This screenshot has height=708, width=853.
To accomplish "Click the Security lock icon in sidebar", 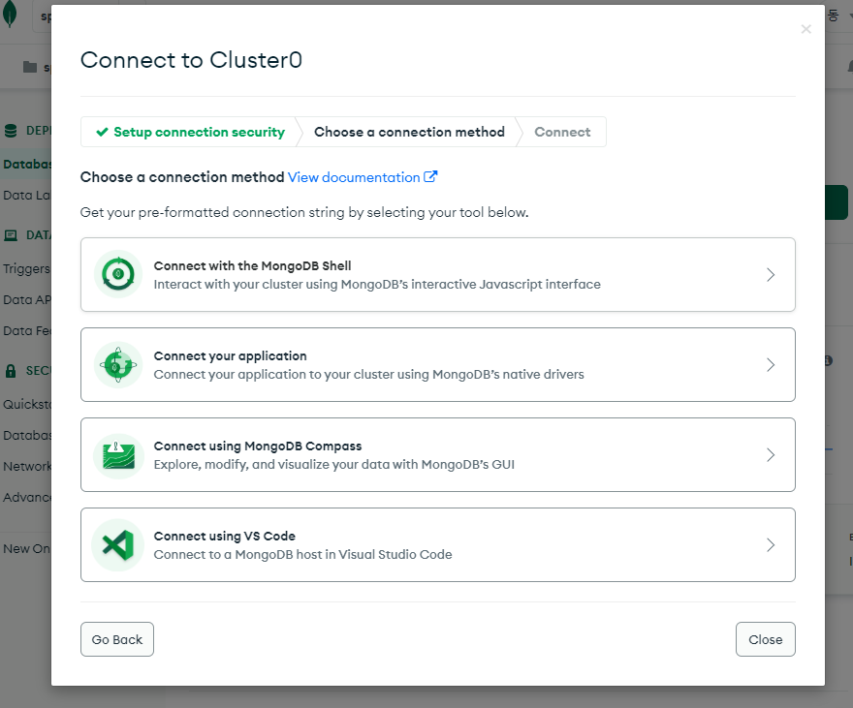I will 11,371.
